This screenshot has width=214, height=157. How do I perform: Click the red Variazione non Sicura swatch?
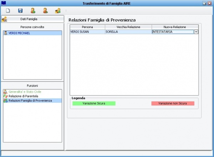173,103
